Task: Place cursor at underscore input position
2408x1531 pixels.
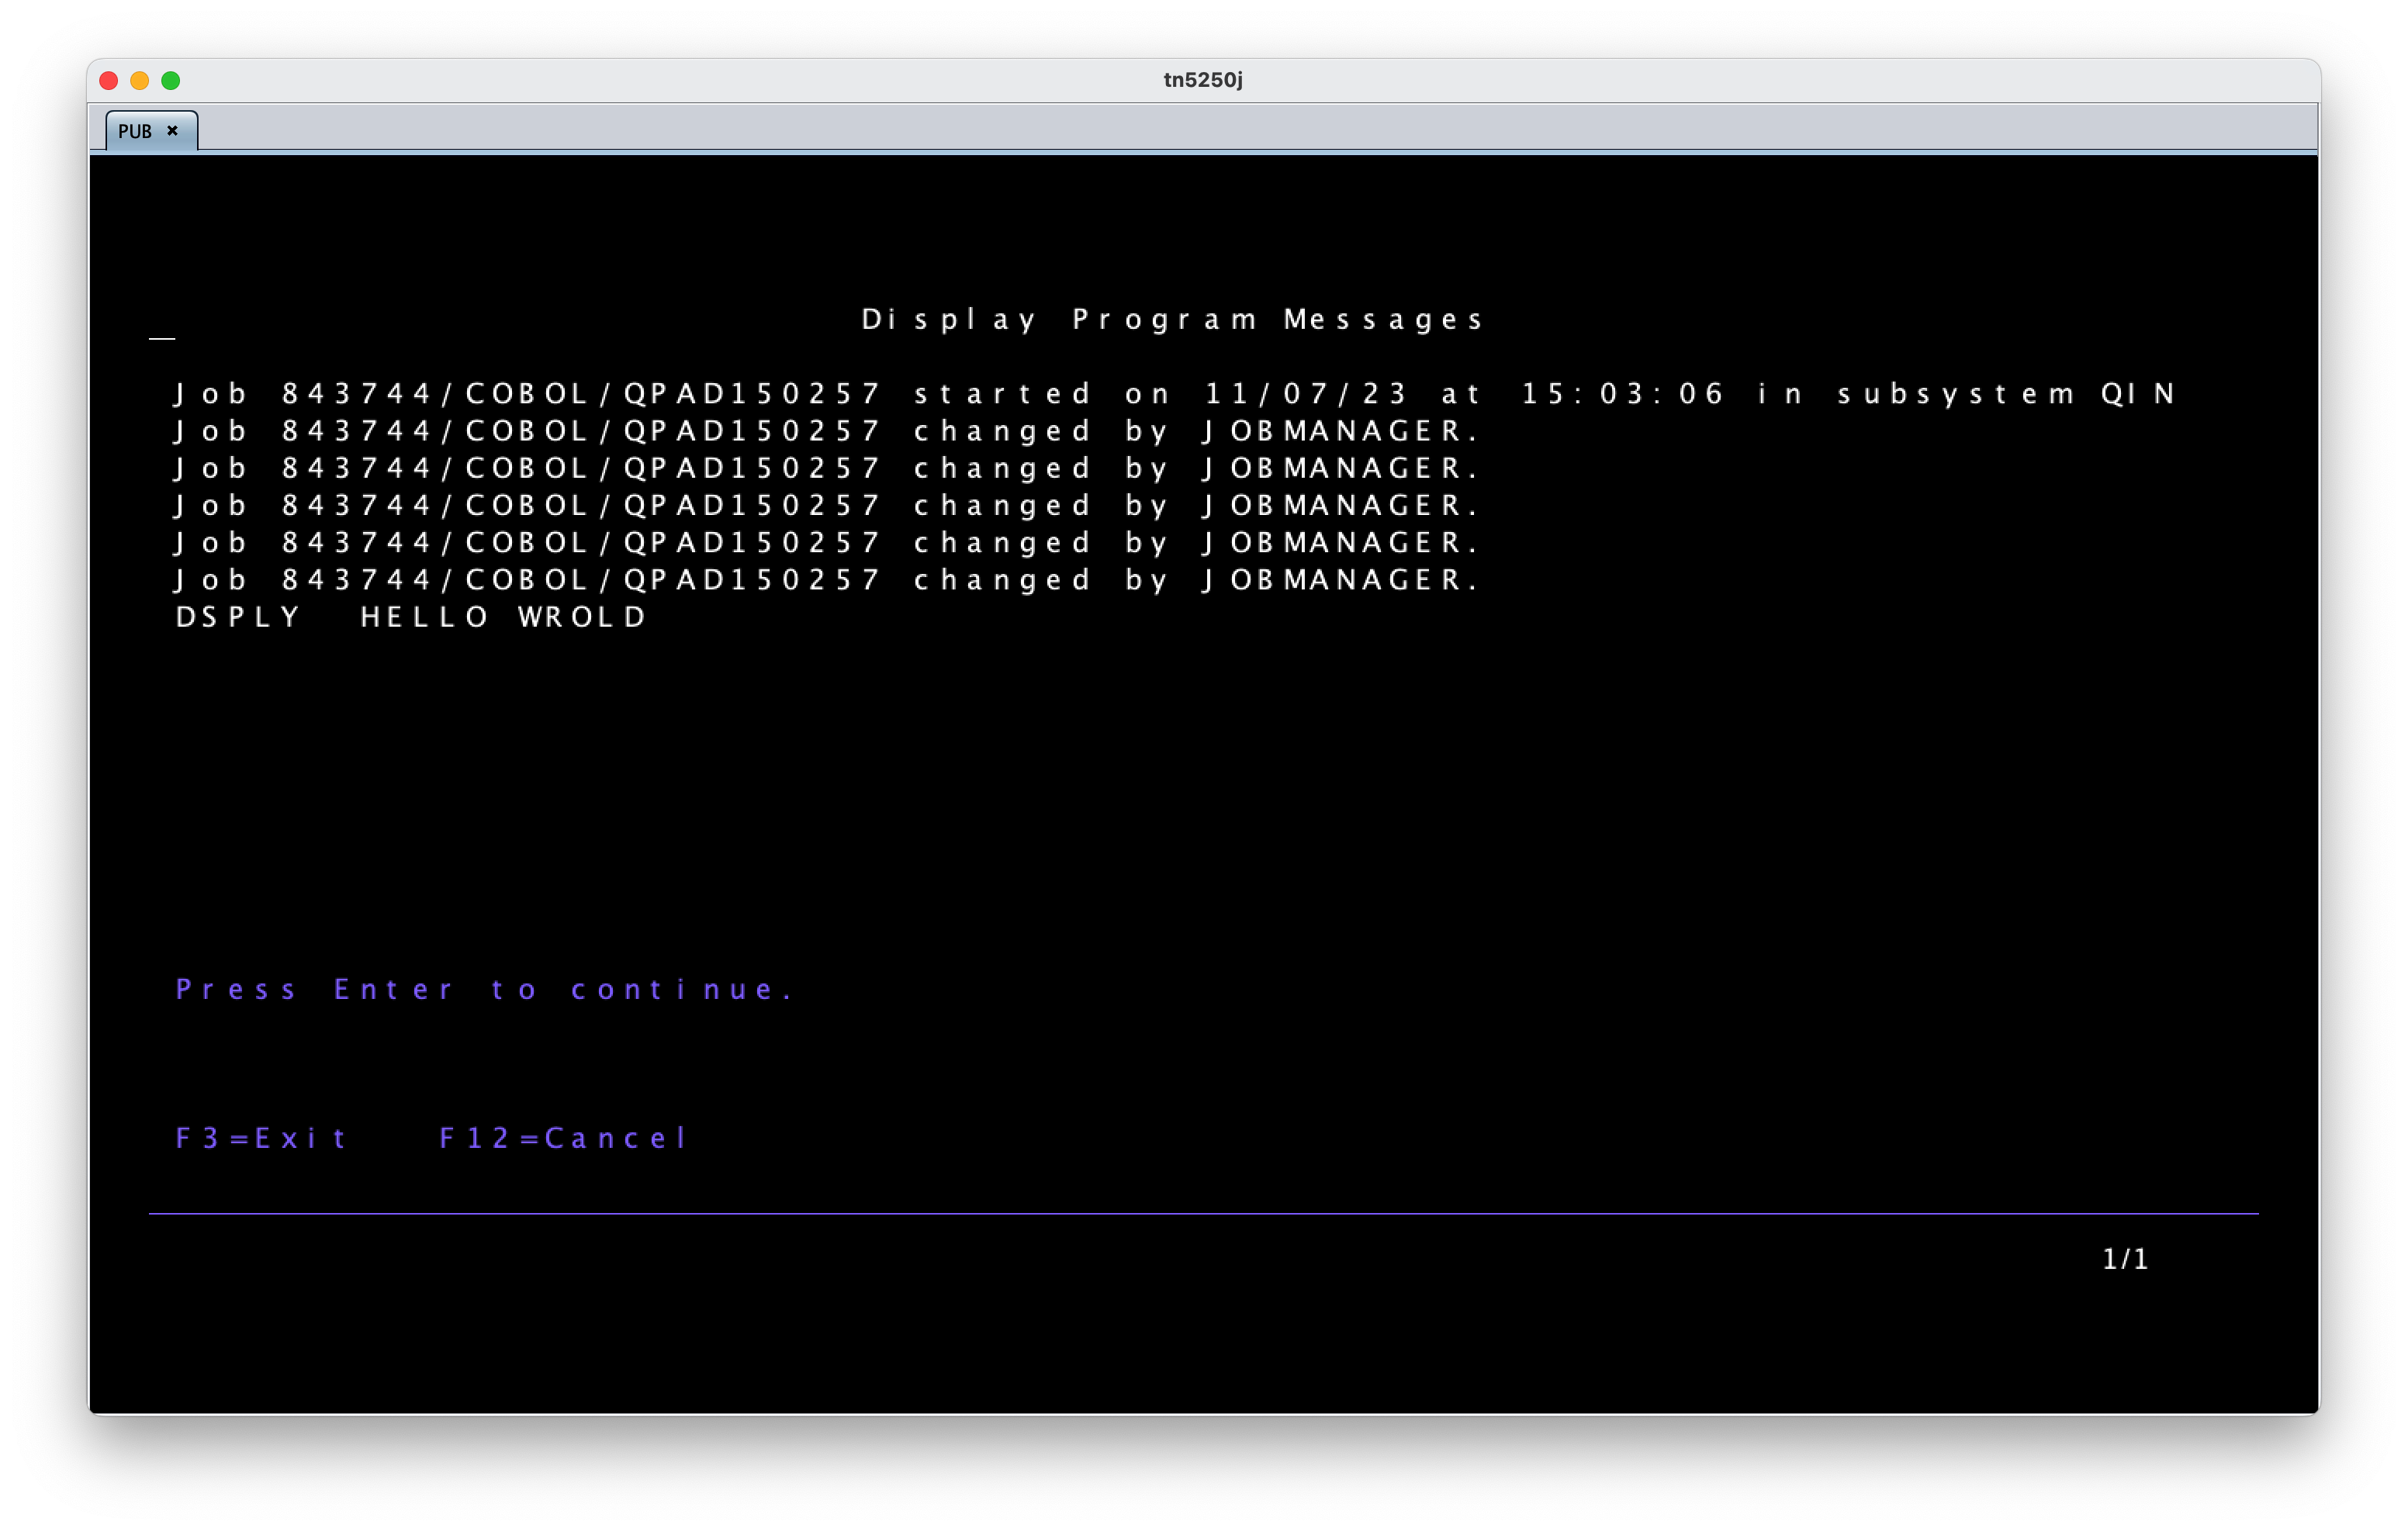Action: point(162,334)
